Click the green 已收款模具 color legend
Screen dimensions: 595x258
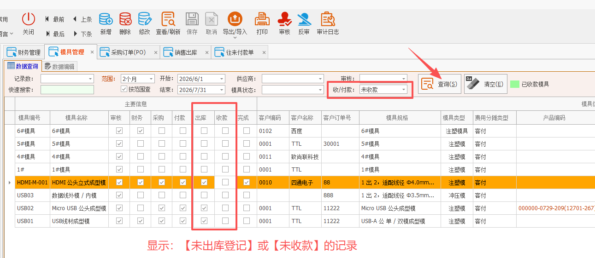[515, 84]
